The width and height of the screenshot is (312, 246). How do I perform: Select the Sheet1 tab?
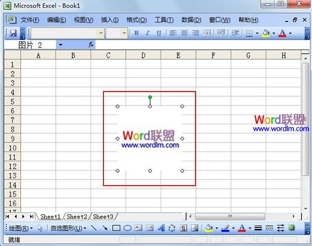pyautogui.click(x=50, y=216)
